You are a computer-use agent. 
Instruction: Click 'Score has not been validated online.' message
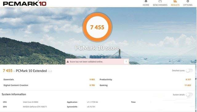coord(86,62)
